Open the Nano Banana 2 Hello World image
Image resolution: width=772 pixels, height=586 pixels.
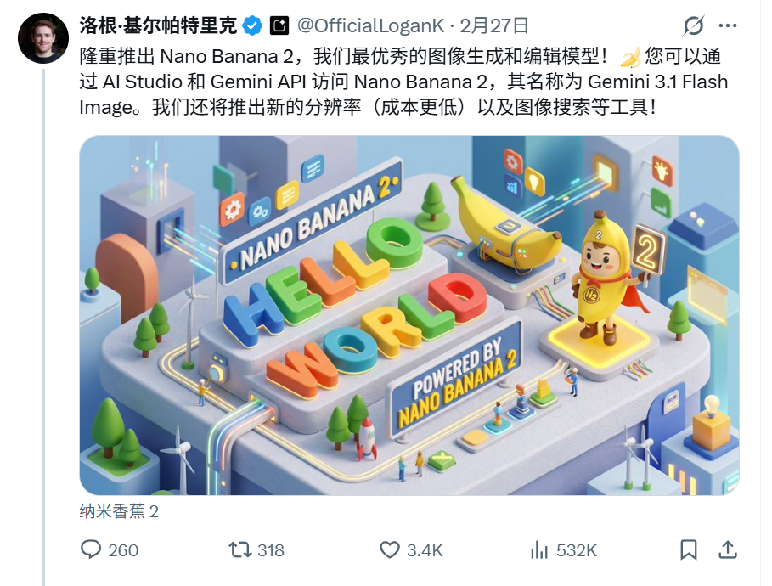(409, 315)
